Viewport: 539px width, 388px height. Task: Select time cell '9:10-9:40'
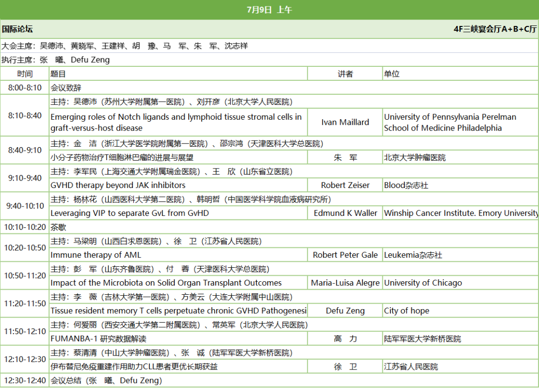click(x=25, y=178)
